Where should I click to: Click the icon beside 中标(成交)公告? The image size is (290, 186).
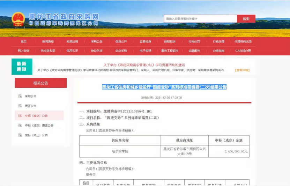tap(20, 116)
